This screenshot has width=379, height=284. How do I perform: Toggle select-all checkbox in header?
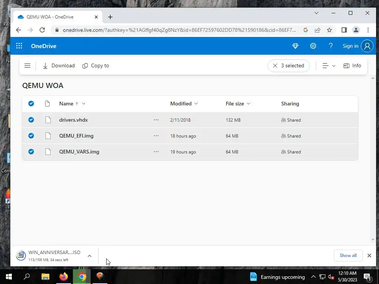[31, 104]
